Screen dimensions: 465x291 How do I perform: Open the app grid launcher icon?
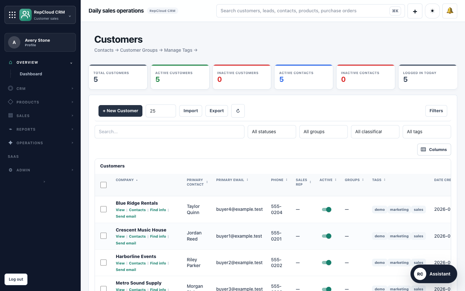coord(12,15)
